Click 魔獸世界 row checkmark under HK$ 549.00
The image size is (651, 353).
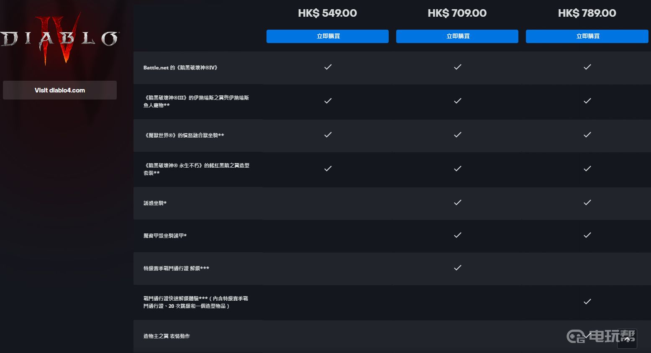click(x=328, y=135)
